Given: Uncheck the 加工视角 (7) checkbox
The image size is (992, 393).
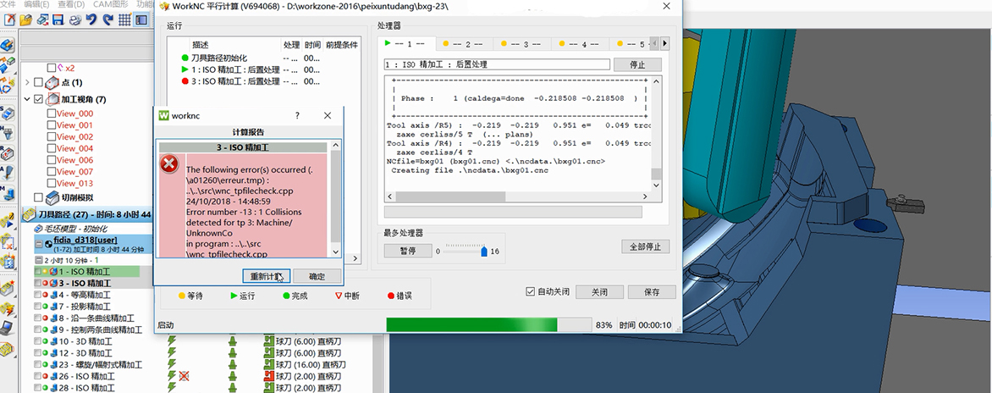Looking at the screenshot, I should point(39,99).
